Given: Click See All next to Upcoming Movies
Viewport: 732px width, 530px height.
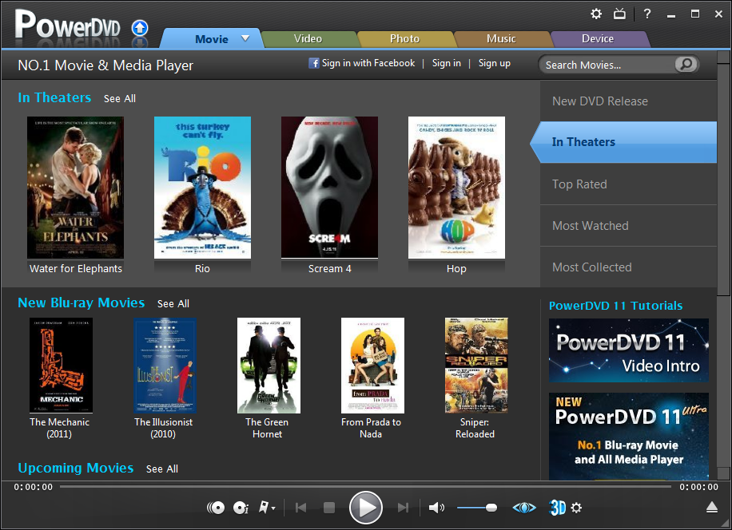Looking at the screenshot, I should click(162, 469).
